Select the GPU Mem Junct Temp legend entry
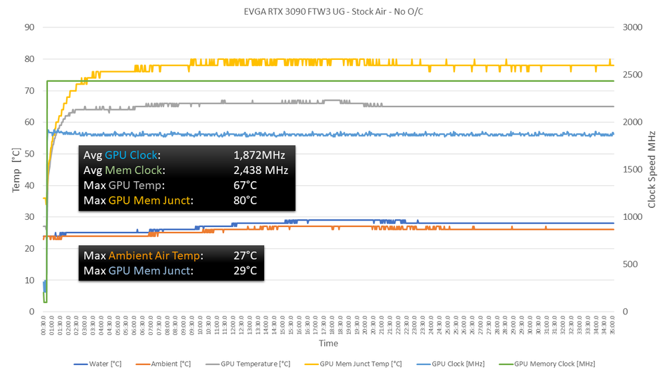 pos(361,364)
